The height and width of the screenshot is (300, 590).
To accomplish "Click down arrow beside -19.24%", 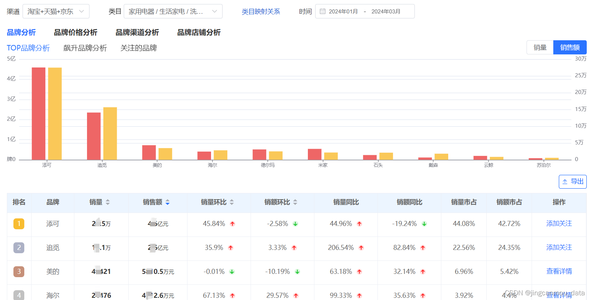I will (424, 224).
